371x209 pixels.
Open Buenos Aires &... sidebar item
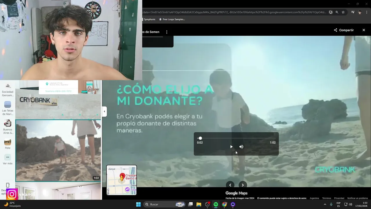point(8,127)
